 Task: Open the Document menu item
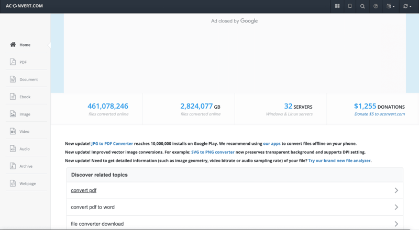(28, 79)
